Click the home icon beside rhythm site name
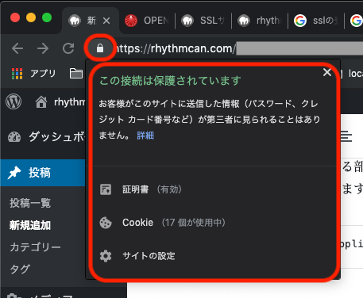Screen dimensions: 363x298 point(41,102)
